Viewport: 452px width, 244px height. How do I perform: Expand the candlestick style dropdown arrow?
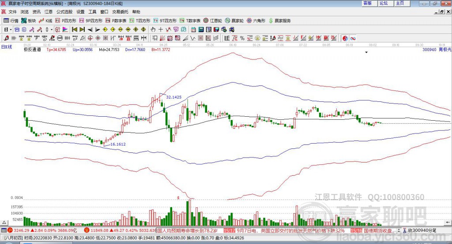pyautogui.click(x=52, y=30)
